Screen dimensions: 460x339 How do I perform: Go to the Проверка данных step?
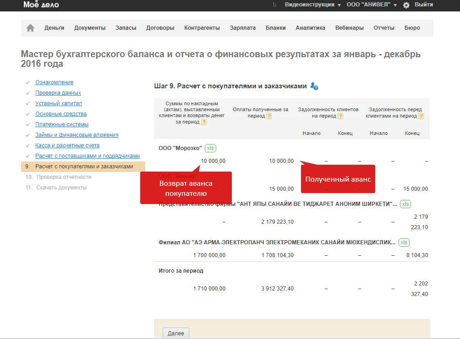point(58,93)
